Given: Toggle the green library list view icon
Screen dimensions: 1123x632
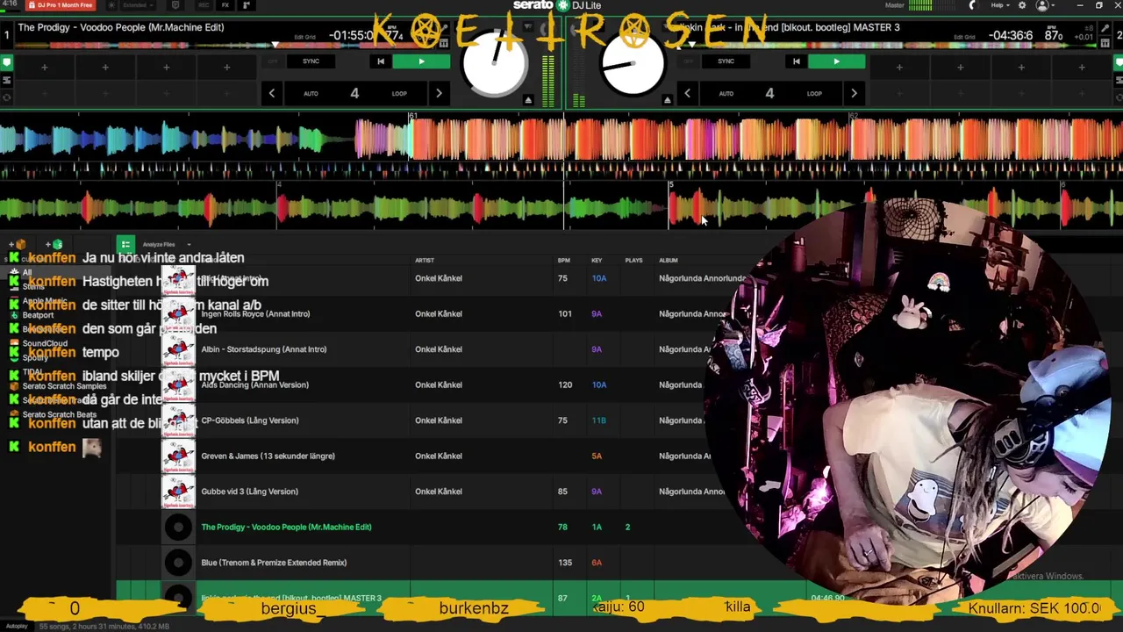Looking at the screenshot, I should click(125, 244).
